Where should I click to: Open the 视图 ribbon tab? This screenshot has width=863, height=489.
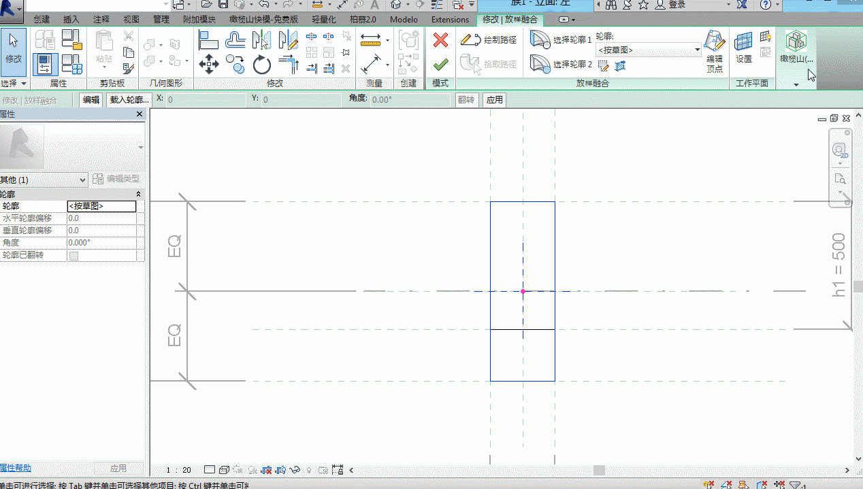131,20
